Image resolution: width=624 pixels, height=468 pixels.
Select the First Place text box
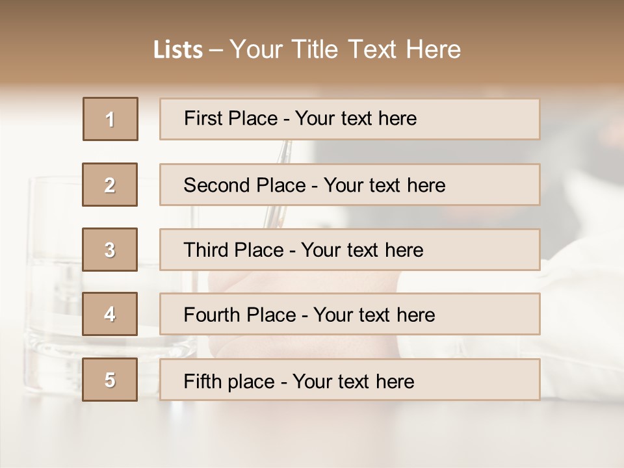coord(350,119)
